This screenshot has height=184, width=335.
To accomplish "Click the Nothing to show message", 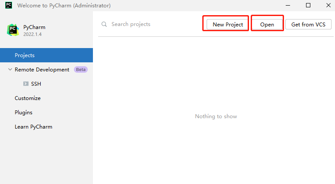I will point(216,116).
